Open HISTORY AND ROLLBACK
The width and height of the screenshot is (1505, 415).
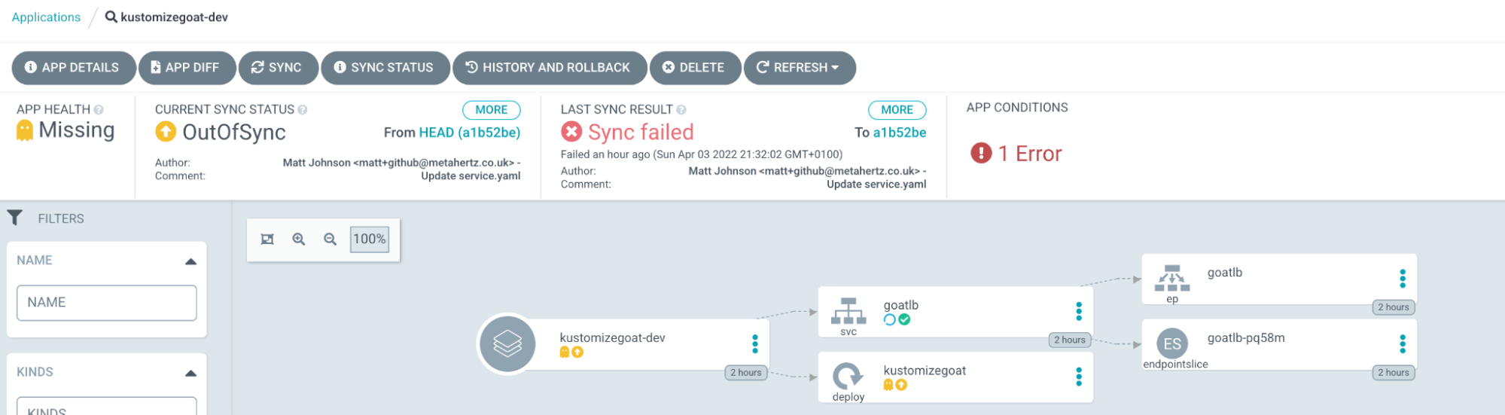(550, 68)
